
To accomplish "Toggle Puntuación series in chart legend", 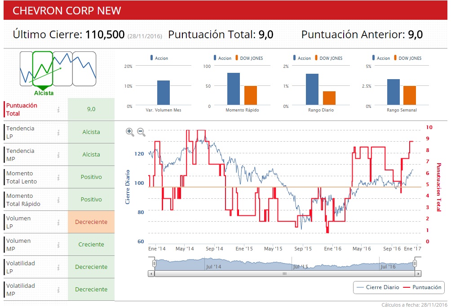I will [x=422, y=287].
